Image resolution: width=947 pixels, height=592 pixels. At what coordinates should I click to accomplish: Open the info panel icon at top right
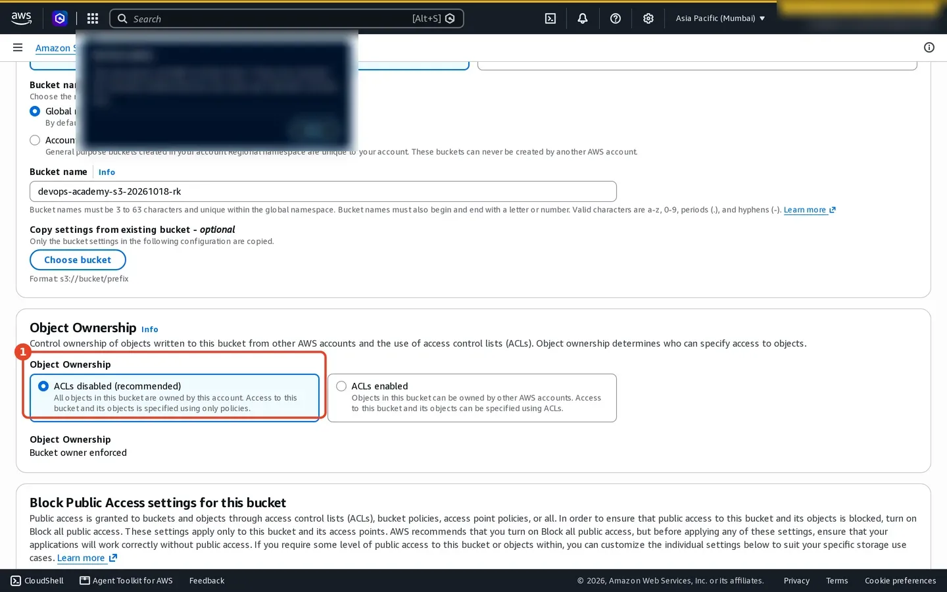(x=929, y=47)
